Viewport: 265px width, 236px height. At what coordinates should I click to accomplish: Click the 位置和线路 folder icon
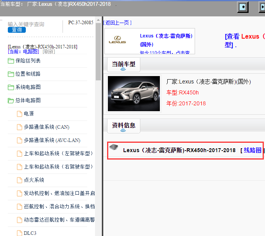pyautogui.click(x=11, y=74)
